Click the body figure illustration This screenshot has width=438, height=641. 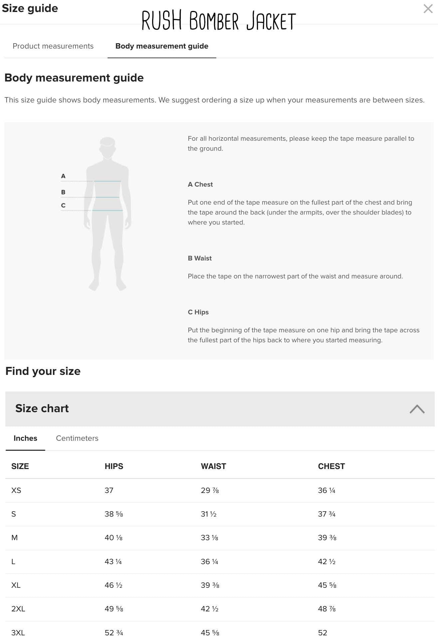pos(108,214)
